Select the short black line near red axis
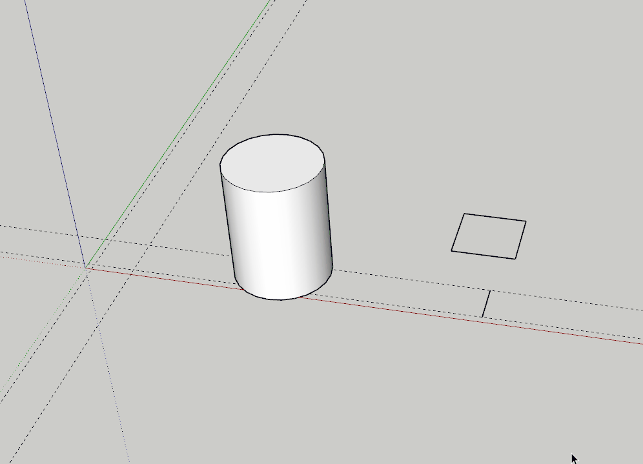Screen dimensions: 643x464 (x=486, y=304)
